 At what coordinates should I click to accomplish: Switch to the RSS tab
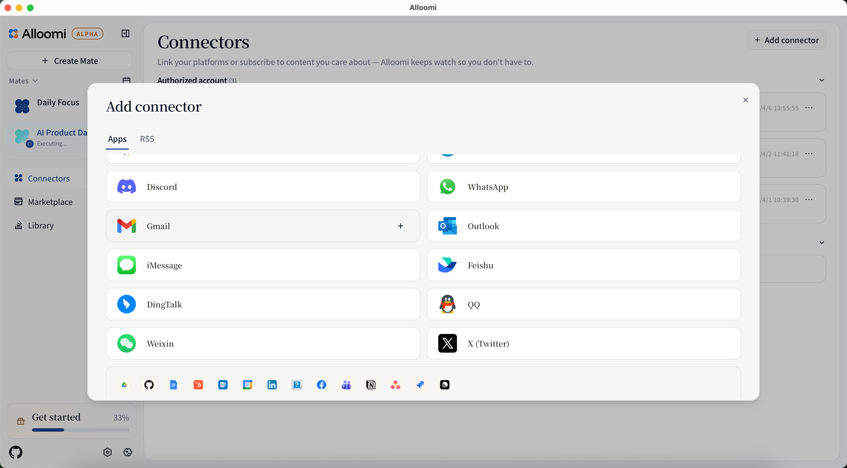[147, 139]
